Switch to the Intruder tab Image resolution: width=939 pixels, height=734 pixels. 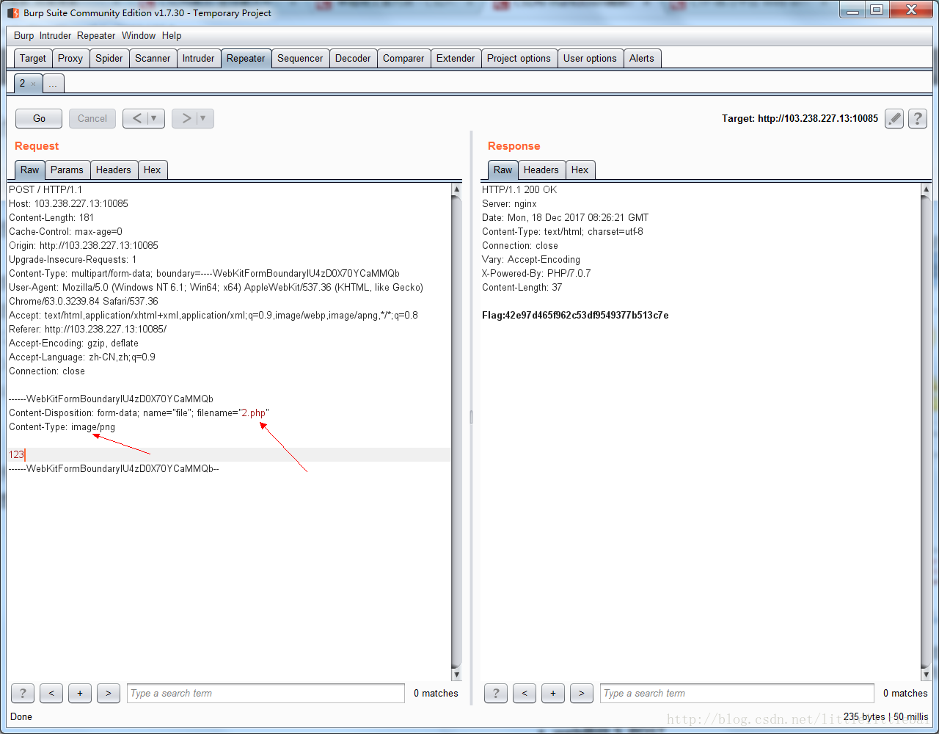[x=199, y=58]
